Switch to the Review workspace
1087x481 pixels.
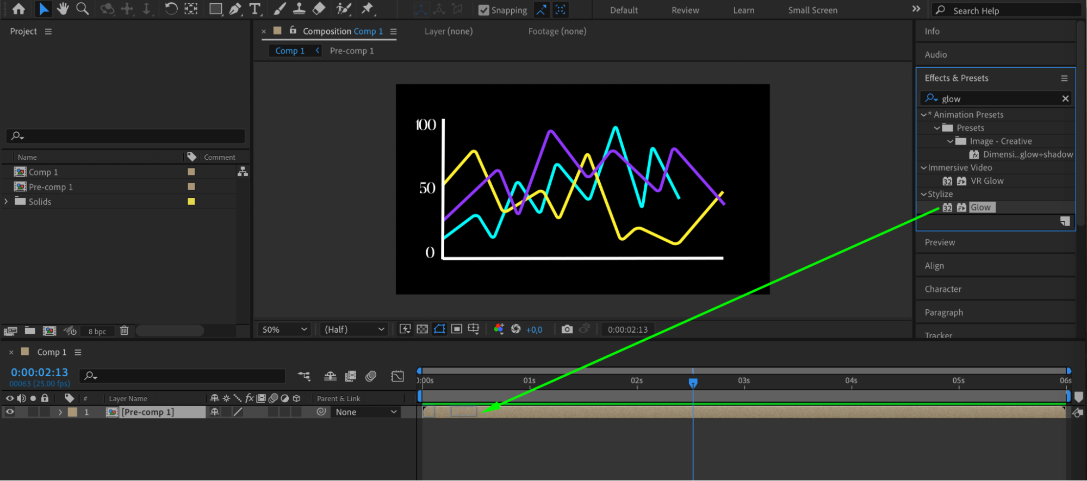coord(685,10)
